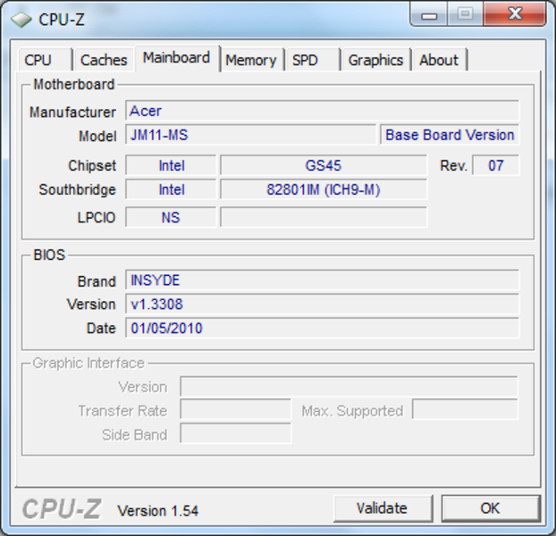Click the Manufacturer field showing Acer
Image resolution: width=556 pixels, height=536 pixels.
click(x=322, y=111)
